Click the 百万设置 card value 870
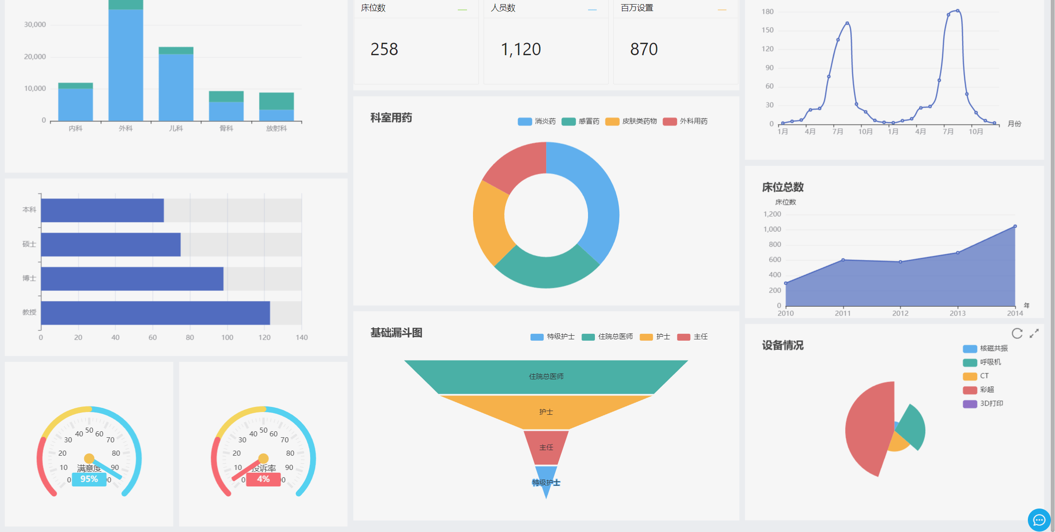1055x532 pixels. click(x=644, y=49)
